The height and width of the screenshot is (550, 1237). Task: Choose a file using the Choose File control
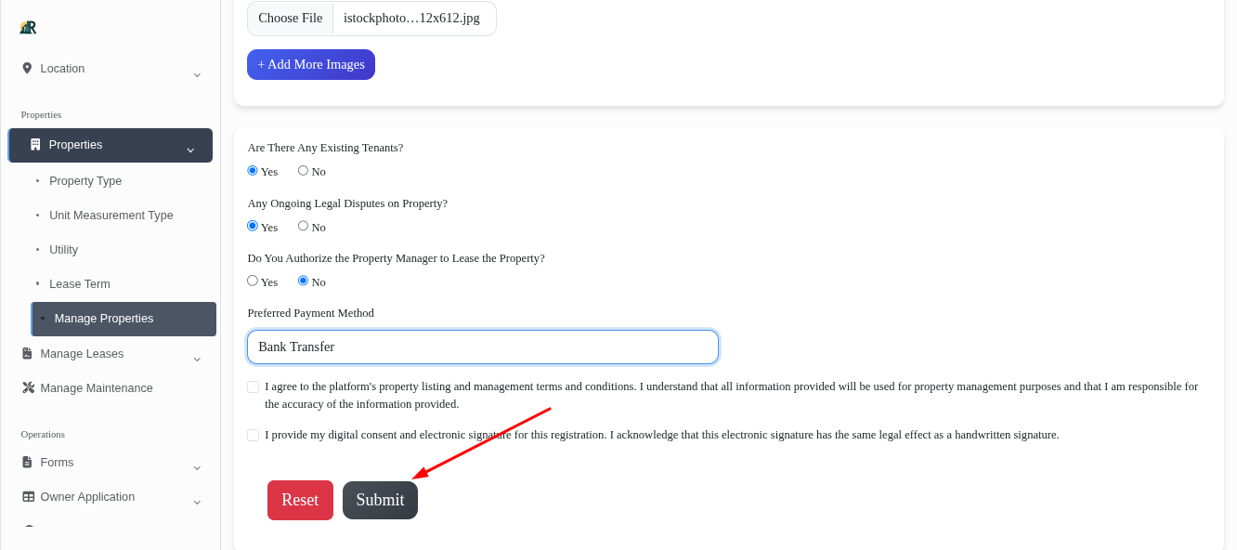point(290,18)
